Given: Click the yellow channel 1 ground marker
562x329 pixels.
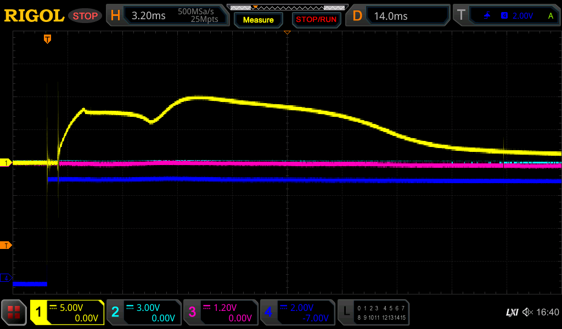Looking at the screenshot, I should tap(7, 163).
